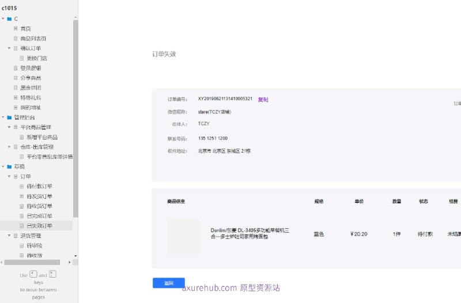Open the 平台零售出库单详情 page
The height and width of the screenshot is (303, 461).
pos(50,157)
